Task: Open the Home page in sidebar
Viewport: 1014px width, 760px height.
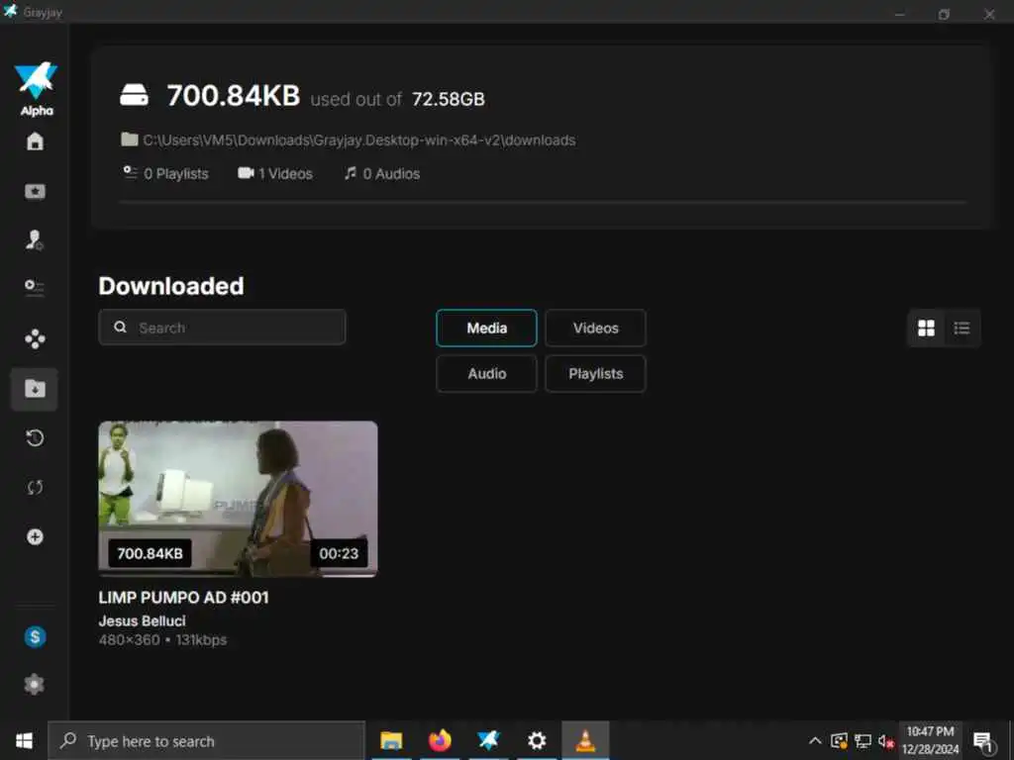Action: click(35, 142)
